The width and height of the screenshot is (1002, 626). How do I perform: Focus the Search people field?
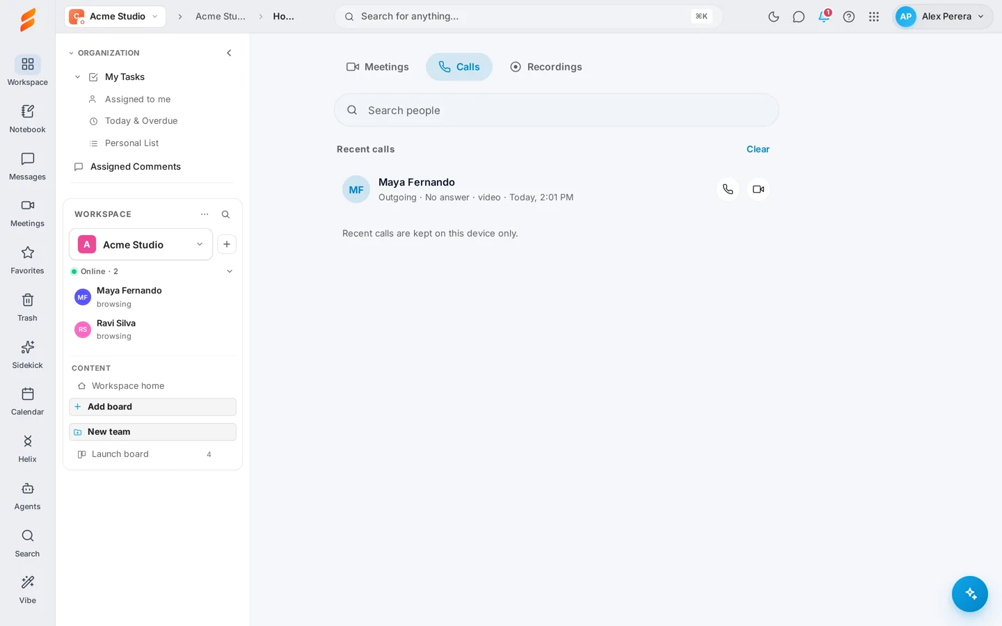tap(557, 110)
